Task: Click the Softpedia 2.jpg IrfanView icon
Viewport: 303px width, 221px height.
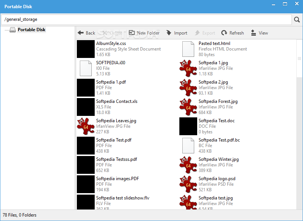Action: (188, 88)
